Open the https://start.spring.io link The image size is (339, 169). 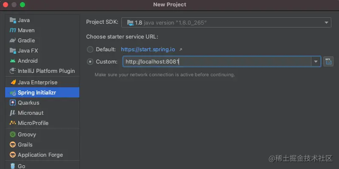(148, 50)
